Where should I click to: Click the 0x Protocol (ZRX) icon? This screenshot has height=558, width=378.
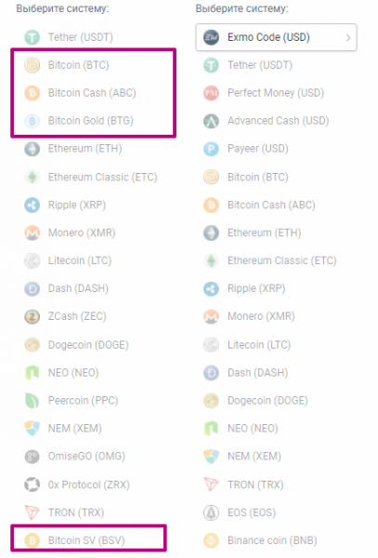click(x=32, y=485)
